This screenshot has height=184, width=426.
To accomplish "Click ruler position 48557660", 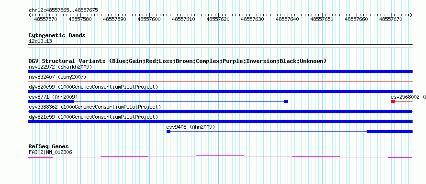I will tap(357, 19).
